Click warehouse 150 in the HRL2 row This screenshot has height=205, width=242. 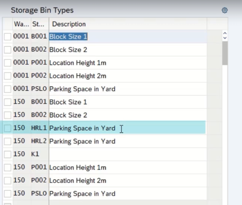pos(19,141)
